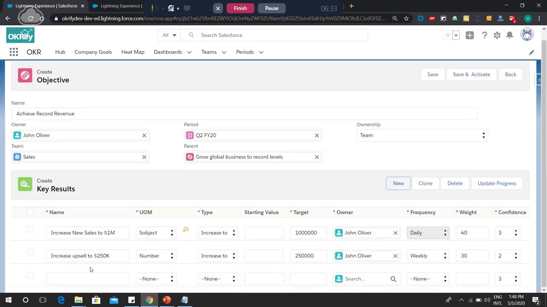Image resolution: width=547 pixels, height=307 pixels.
Task: Open the Salesforce favorites star
Action: (x=447, y=35)
